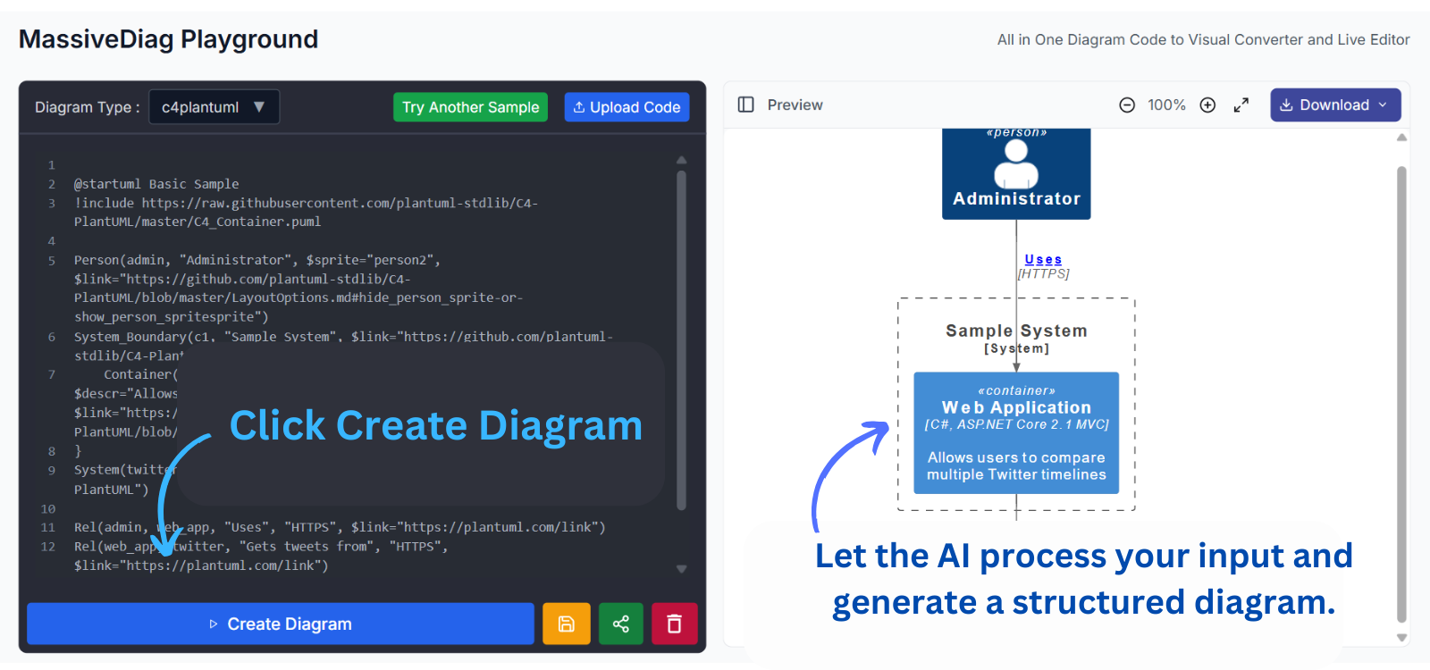This screenshot has height=670, width=1430.
Task: Click the Administrator person box in preview
Action: pyautogui.click(x=1016, y=173)
